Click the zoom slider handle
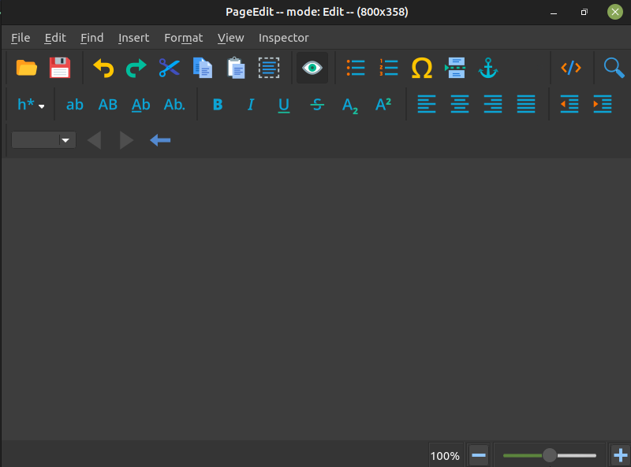 [549, 455]
